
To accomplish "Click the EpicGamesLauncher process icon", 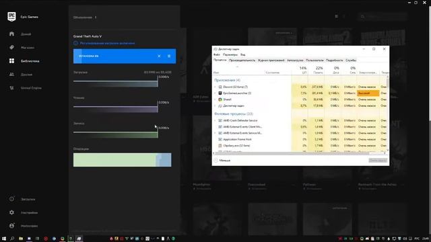I will 220,93.
